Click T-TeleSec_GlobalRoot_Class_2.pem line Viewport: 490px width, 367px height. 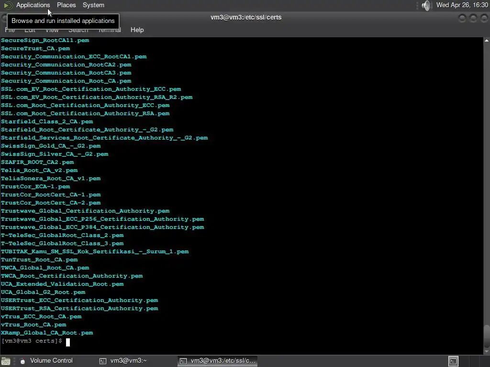62,235
